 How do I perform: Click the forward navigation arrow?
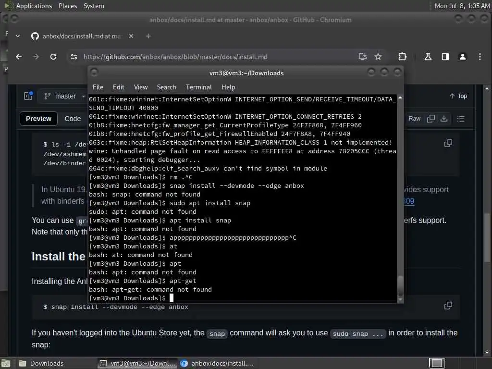pyautogui.click(x=36, y=57)
